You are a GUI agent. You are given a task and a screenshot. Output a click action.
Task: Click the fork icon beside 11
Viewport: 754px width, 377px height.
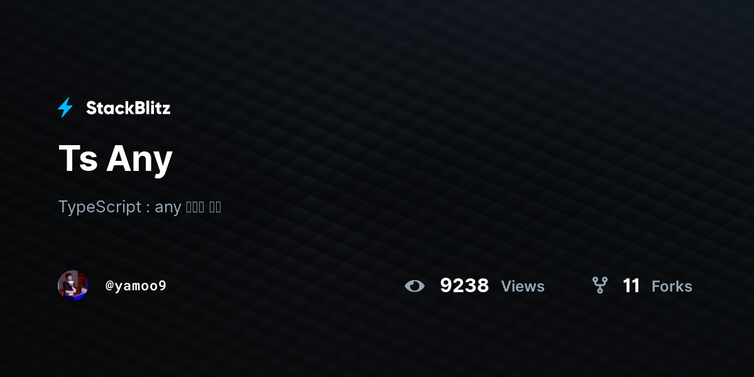tap(600, 285)
